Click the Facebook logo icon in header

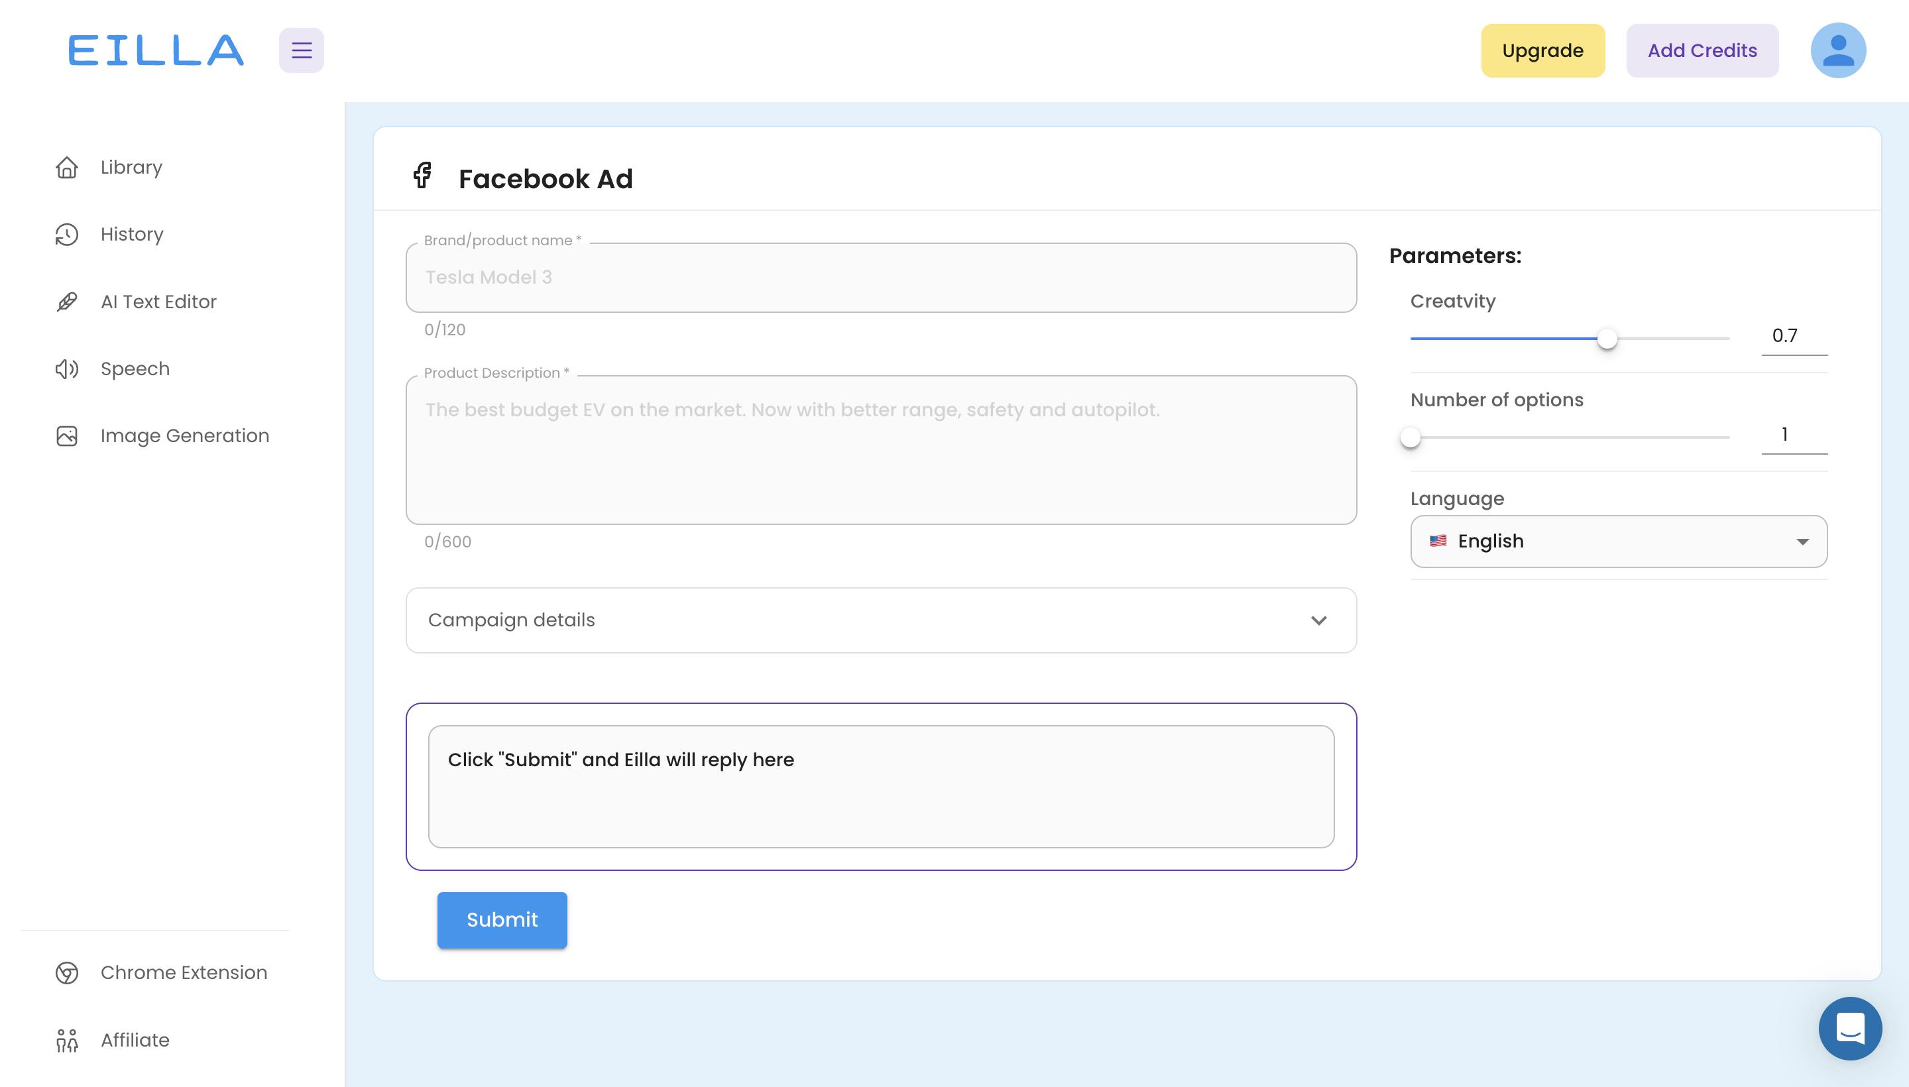(422, 176)
